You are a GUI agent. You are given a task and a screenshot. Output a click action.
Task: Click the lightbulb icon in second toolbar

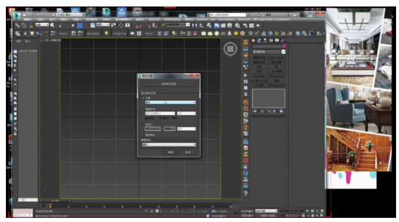106,33
